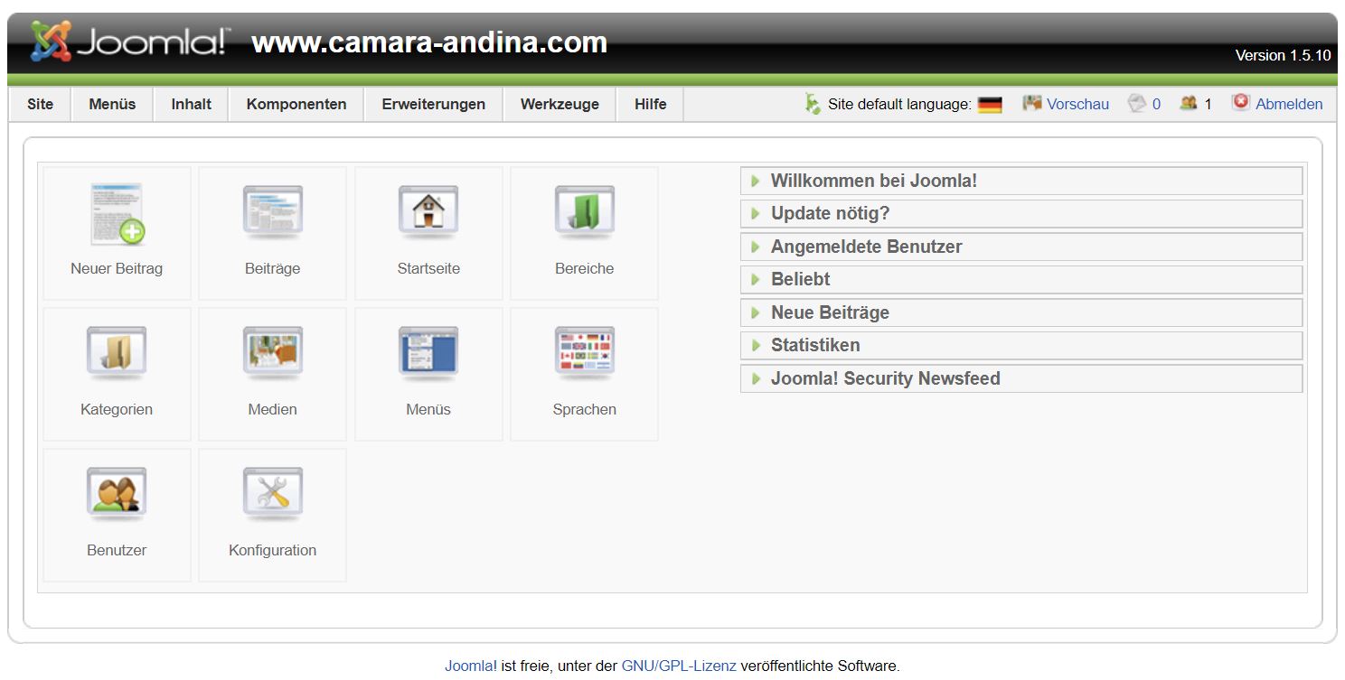Click the Sprachen label text
The image size is (1345, 680).
pyautogui.click(x=584, y=409)
